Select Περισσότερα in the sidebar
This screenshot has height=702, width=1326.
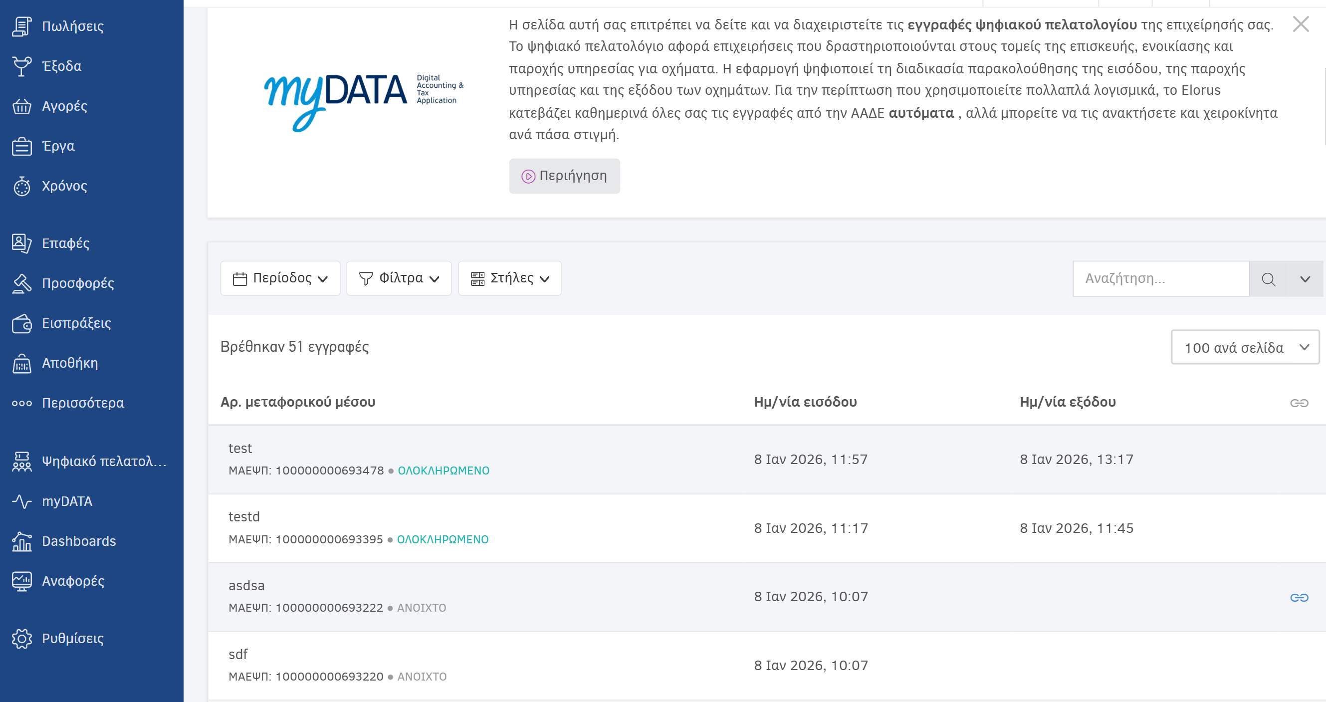[x=82, y=403]
